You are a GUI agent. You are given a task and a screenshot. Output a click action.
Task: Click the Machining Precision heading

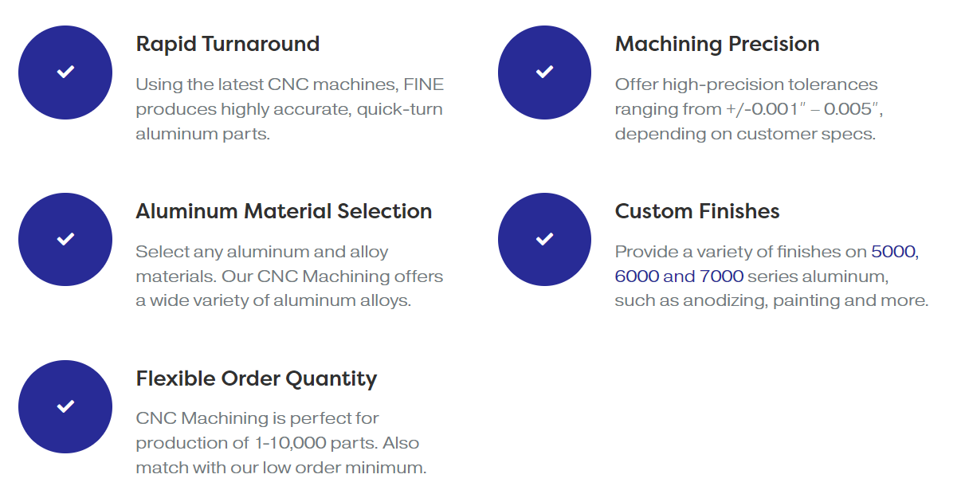point(716,44)
